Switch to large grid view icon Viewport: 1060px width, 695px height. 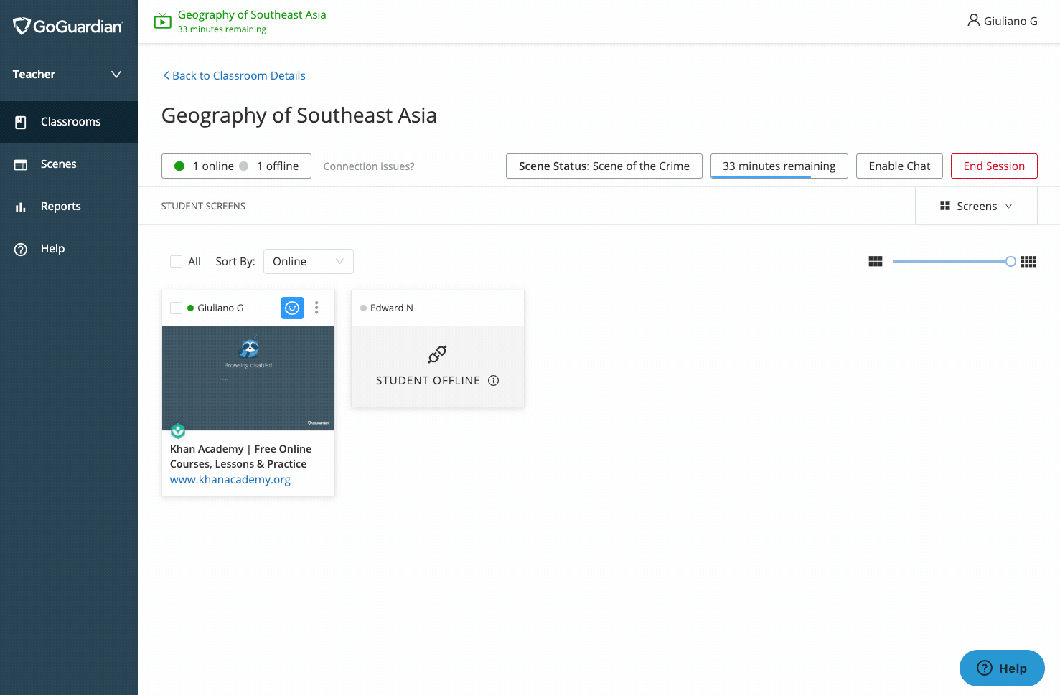(x=875, y=262)
